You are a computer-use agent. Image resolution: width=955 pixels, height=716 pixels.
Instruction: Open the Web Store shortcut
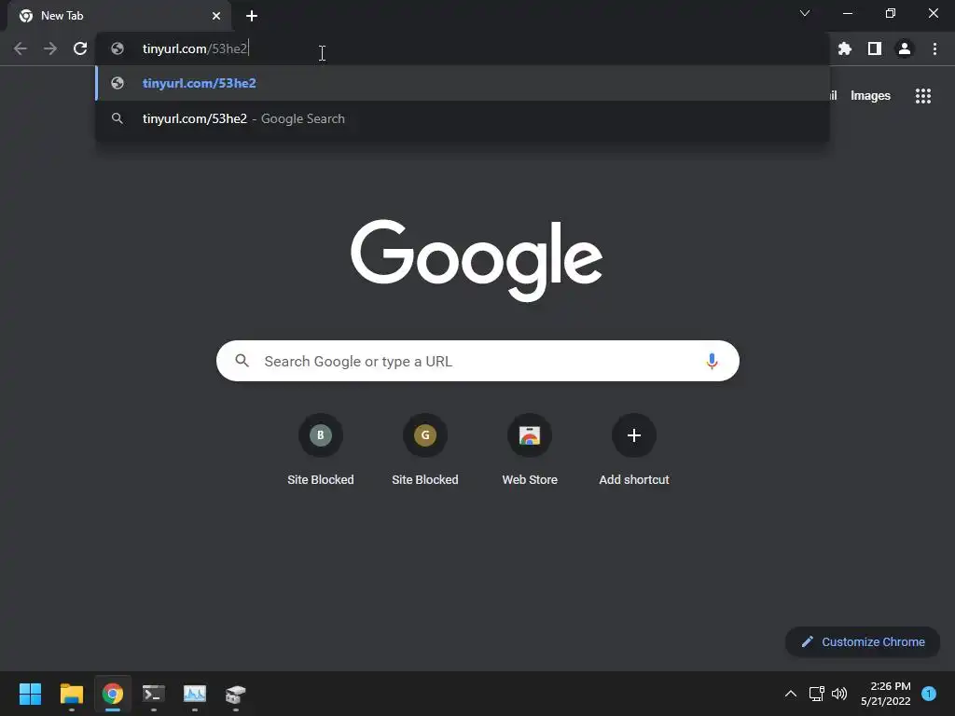pos(530,450)
